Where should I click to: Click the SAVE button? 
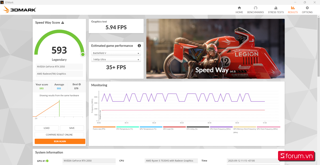coord(72,128)
